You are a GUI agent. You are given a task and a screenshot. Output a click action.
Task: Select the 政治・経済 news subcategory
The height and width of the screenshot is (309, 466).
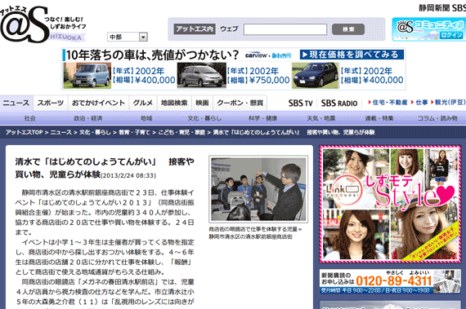pyautogui.click(x=88, y=118)
